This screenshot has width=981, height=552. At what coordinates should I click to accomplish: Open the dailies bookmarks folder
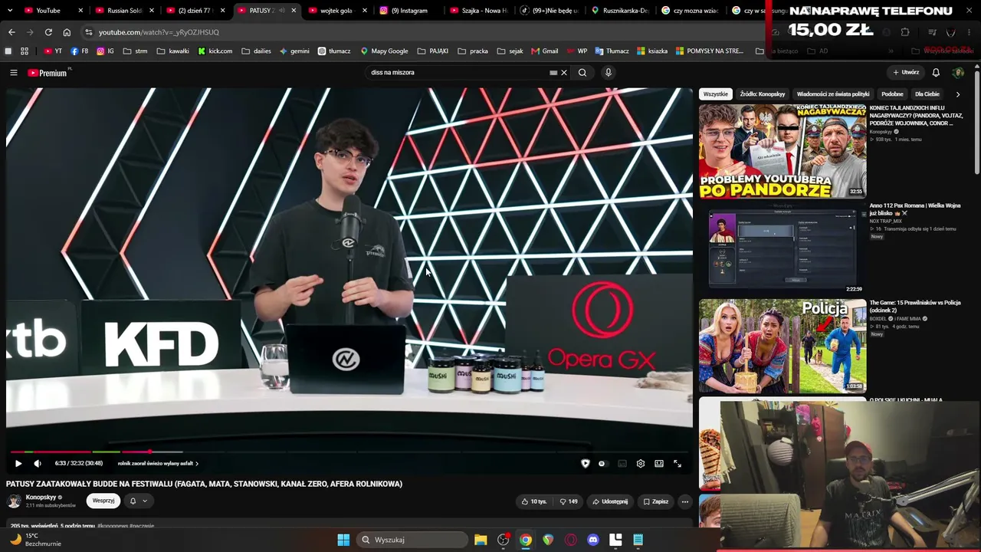256,51
